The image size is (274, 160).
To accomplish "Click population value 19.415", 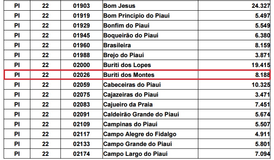I will pyautogui.click(x=261, y=65).
